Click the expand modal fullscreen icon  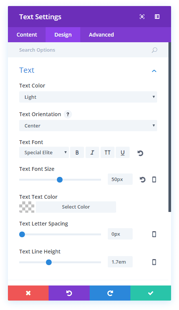(x=142, y=17)
